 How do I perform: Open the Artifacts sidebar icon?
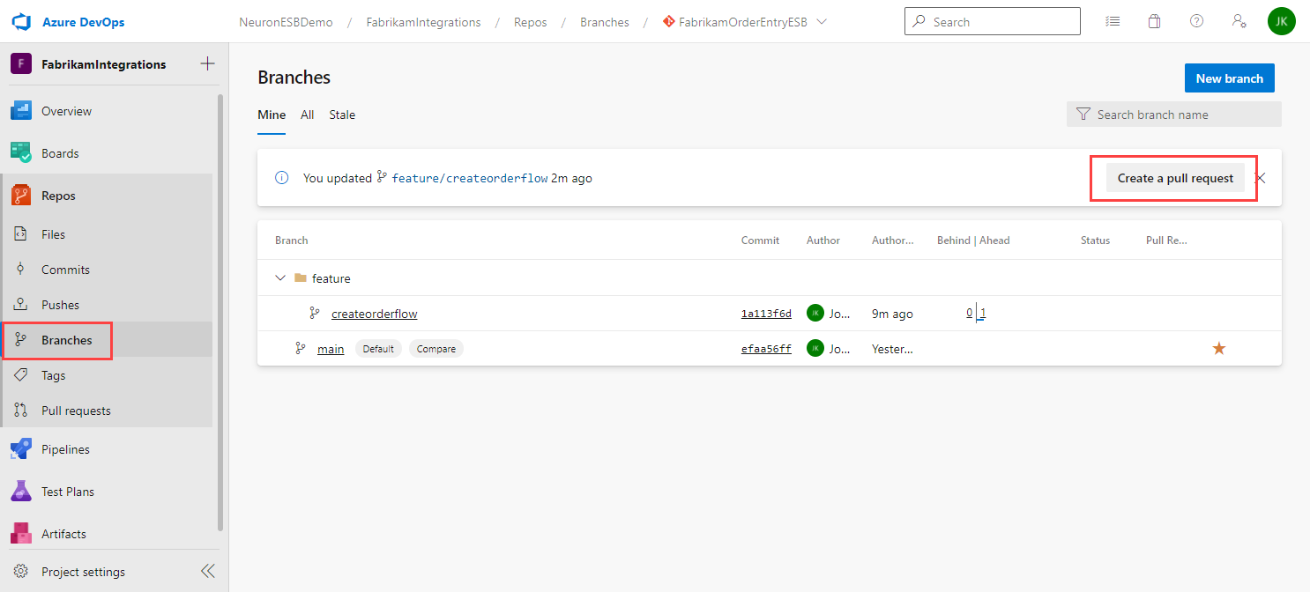click(21, 534)
